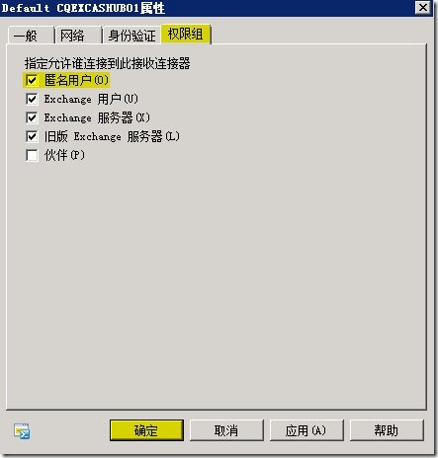Open help with the 帮助 button
438x458 pixels.
click(x=387, y=430)
